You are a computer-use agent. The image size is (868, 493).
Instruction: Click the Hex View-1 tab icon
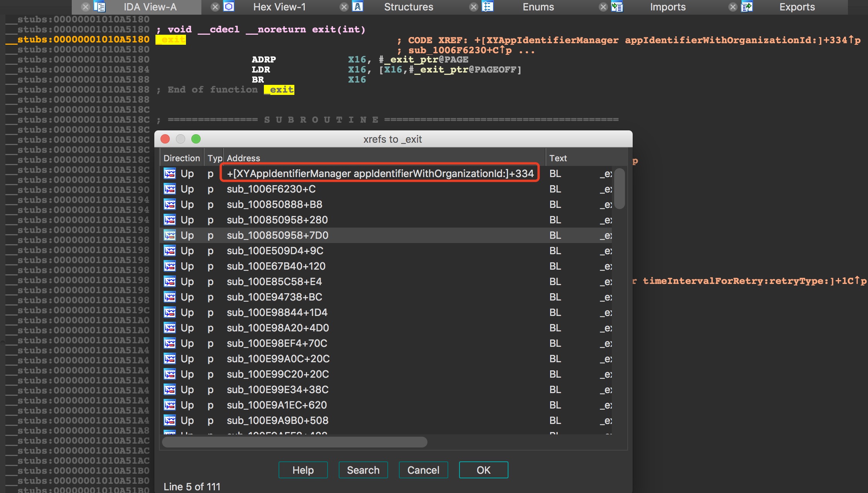(x=229, y=7)
